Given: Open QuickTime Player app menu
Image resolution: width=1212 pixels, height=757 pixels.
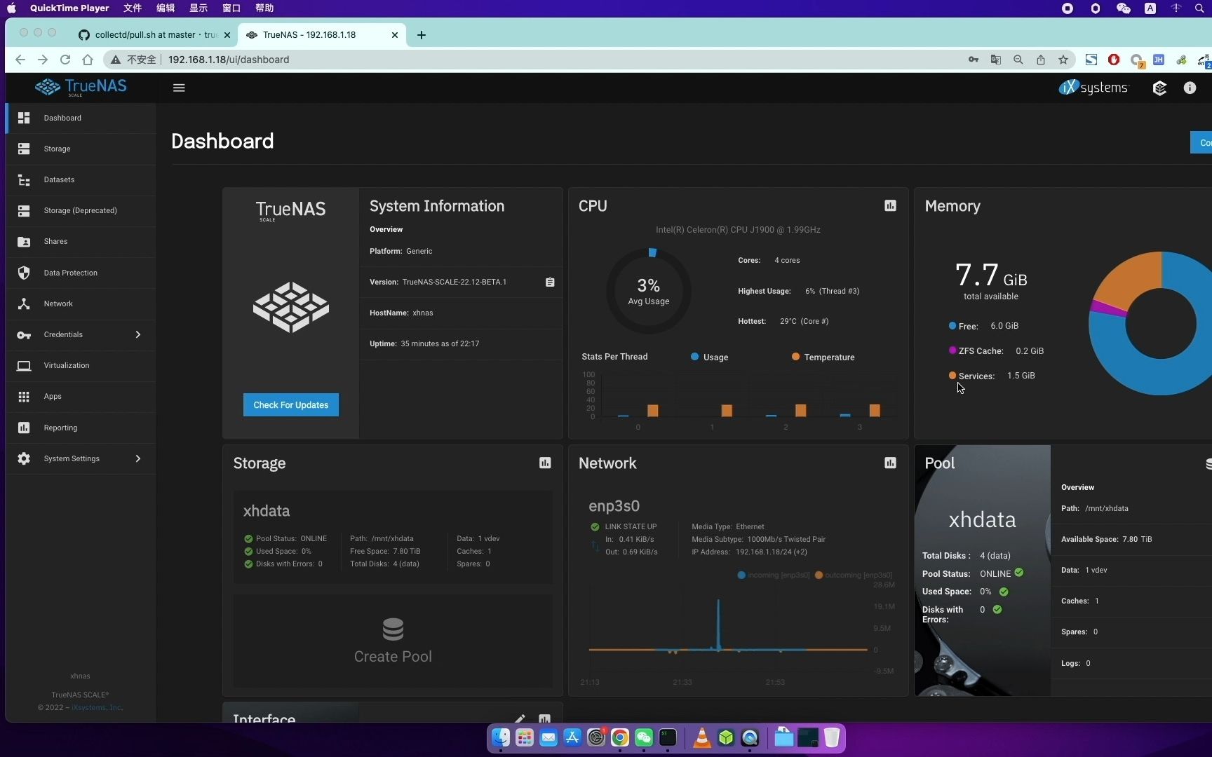Looking at the screenshot, I should tap(69, 8).
